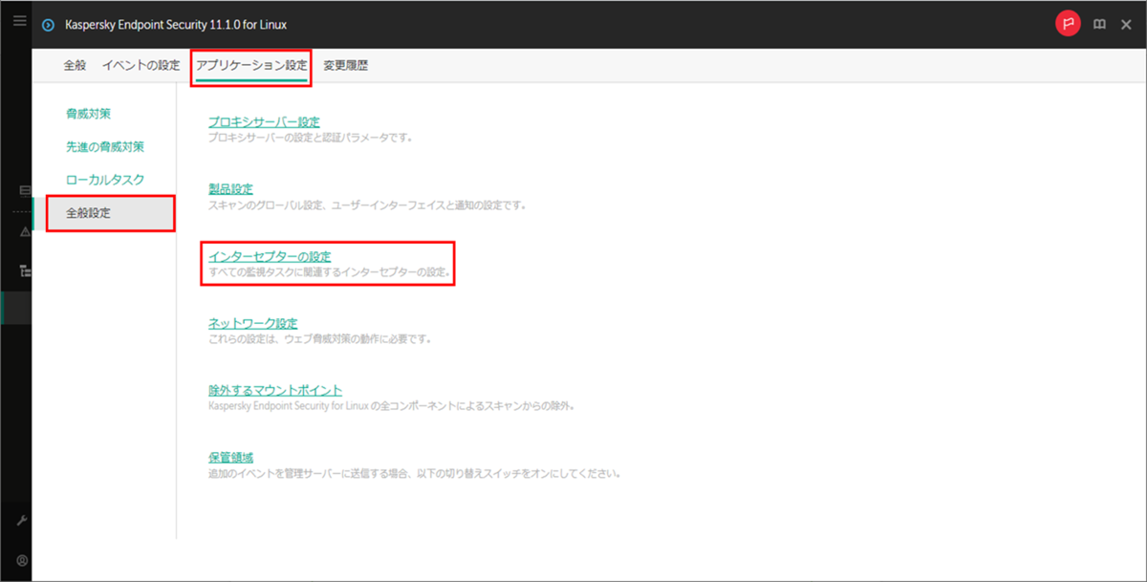Open the hamburger navigation menu

coord(18,21)
